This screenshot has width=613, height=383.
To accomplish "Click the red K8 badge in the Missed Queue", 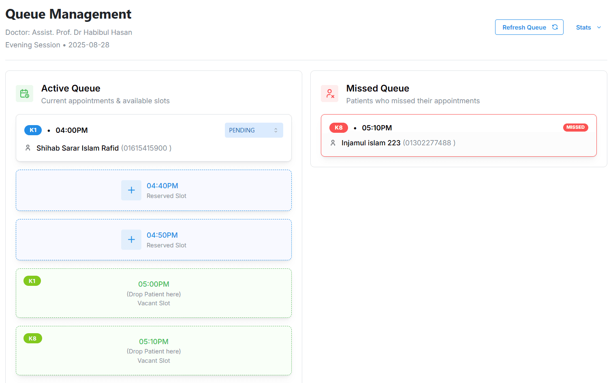I will pyautogui.click(x=338, y=128).
